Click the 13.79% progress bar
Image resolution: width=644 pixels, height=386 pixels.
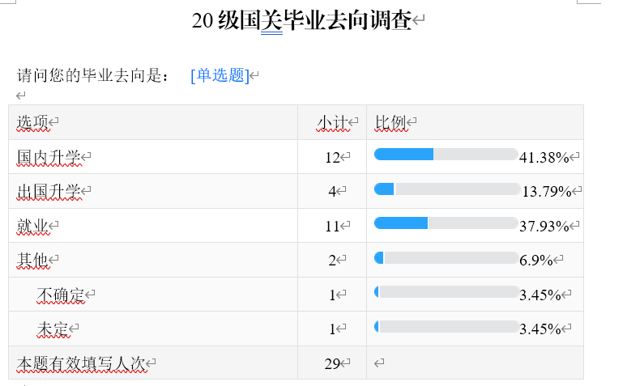tap(447, 189)
